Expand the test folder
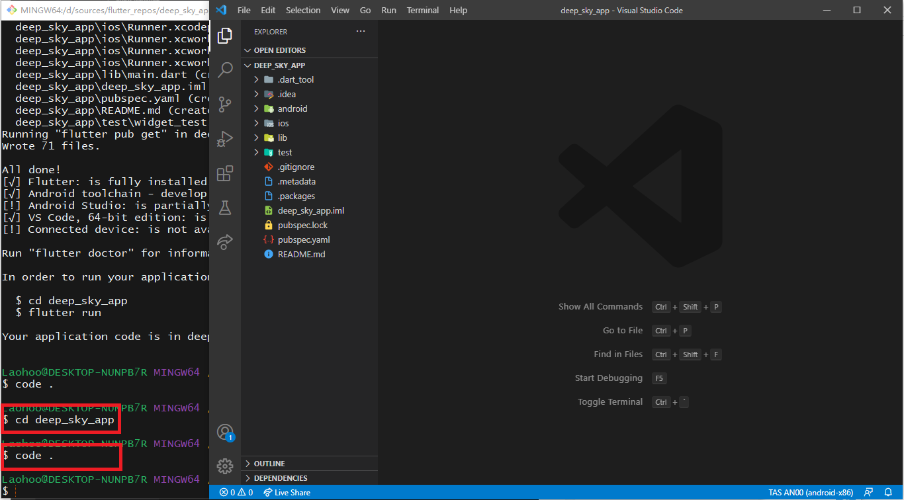 [x=309, y=152]
